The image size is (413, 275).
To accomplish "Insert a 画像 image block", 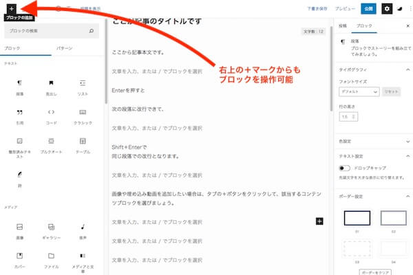I will pyautogui.click(x=20, y=232).
